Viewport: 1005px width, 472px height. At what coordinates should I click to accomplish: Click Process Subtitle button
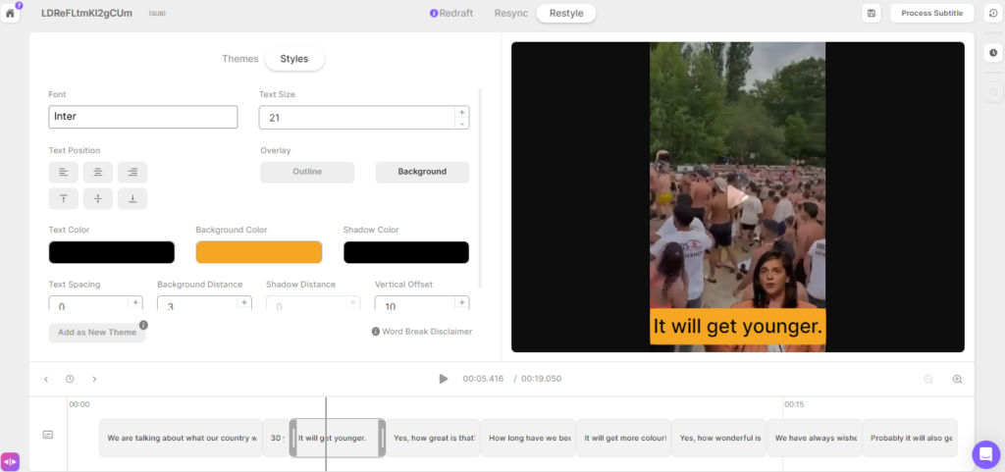coord(932,13)
